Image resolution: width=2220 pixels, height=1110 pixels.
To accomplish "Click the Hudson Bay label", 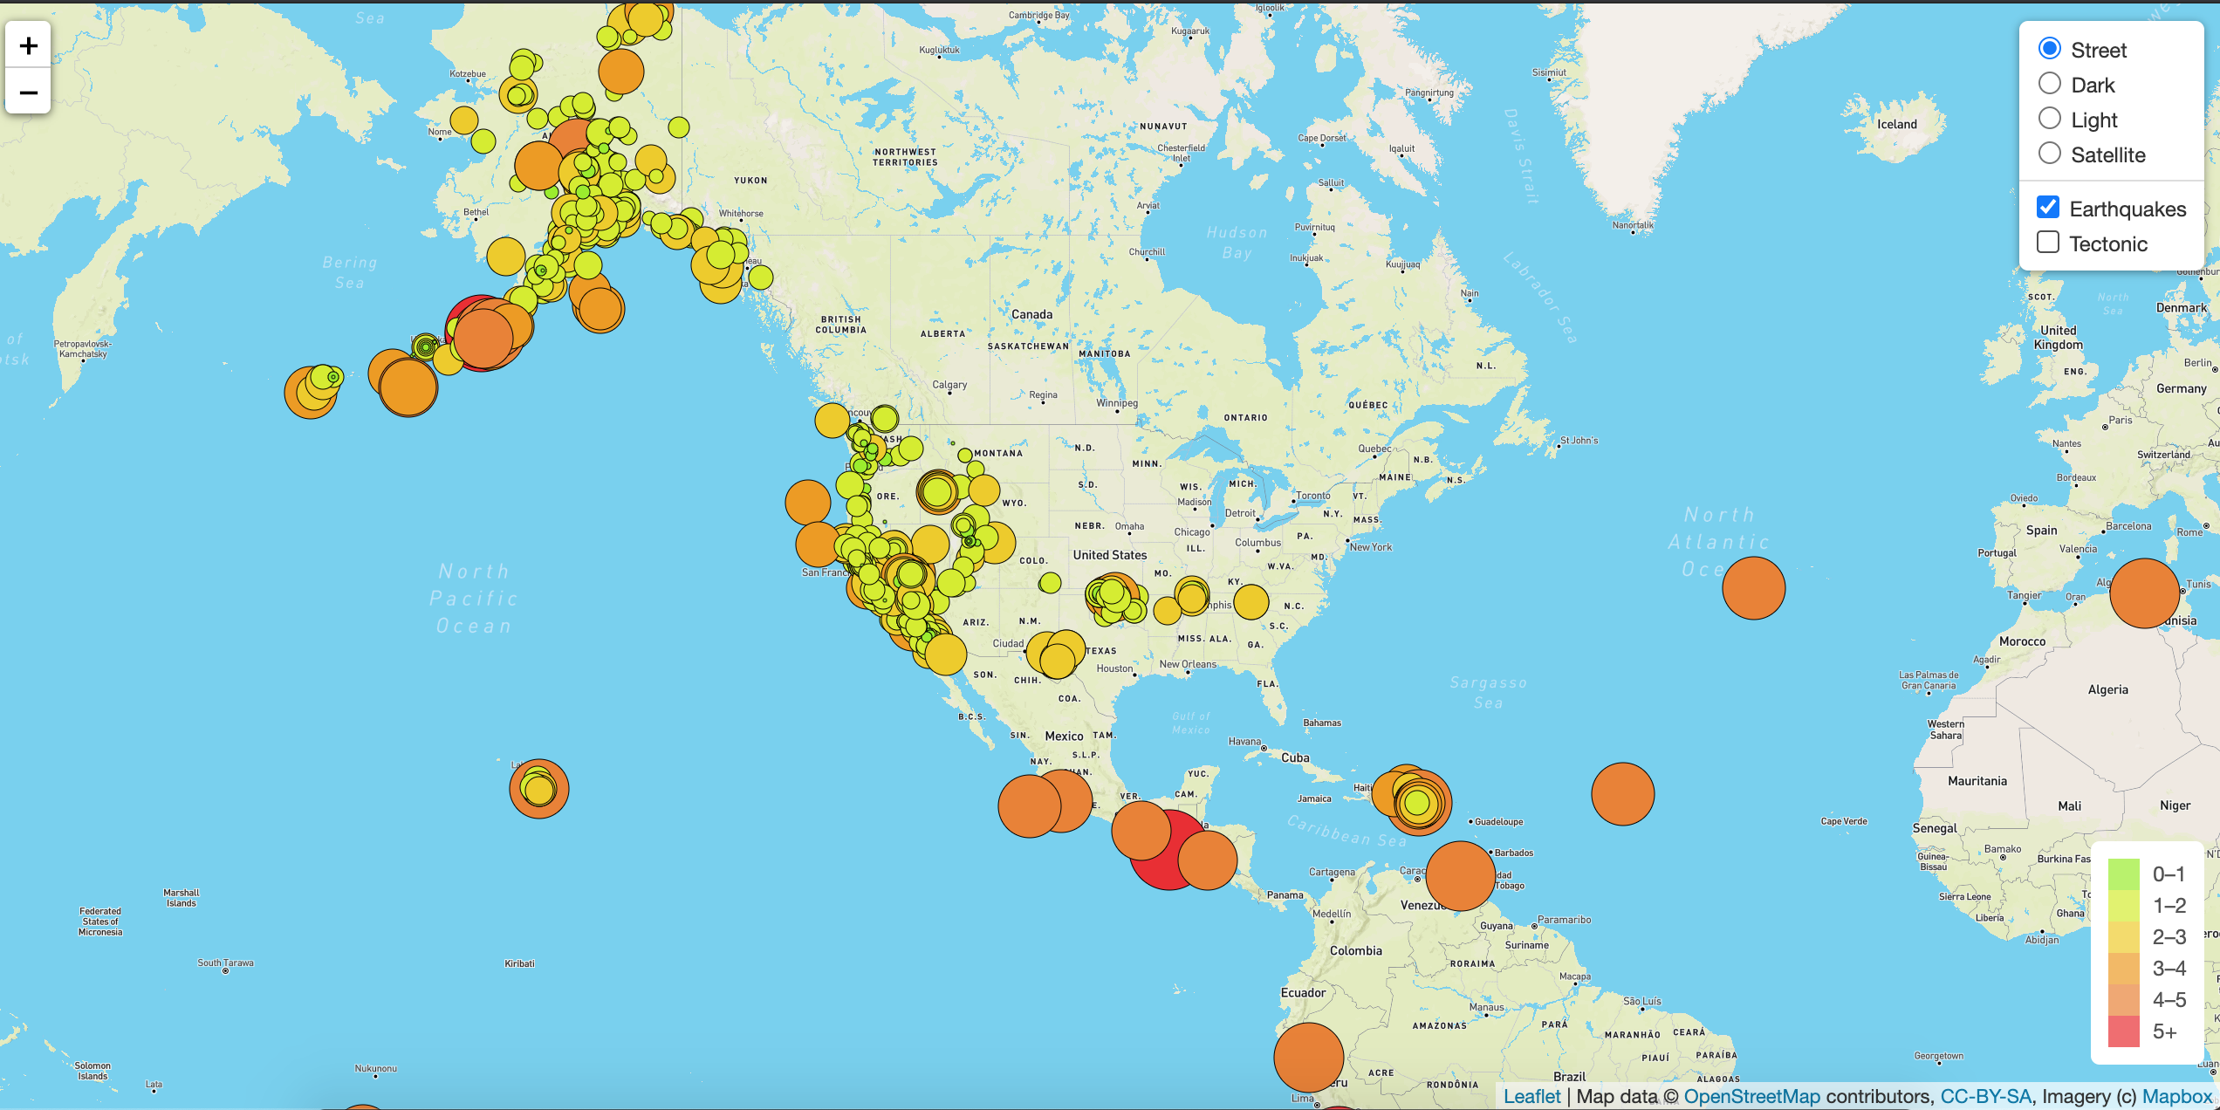I will point(1237,243).
